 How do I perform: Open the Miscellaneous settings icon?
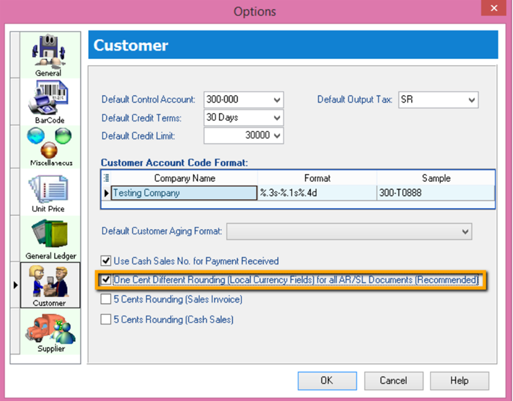[x=49, y=146]
